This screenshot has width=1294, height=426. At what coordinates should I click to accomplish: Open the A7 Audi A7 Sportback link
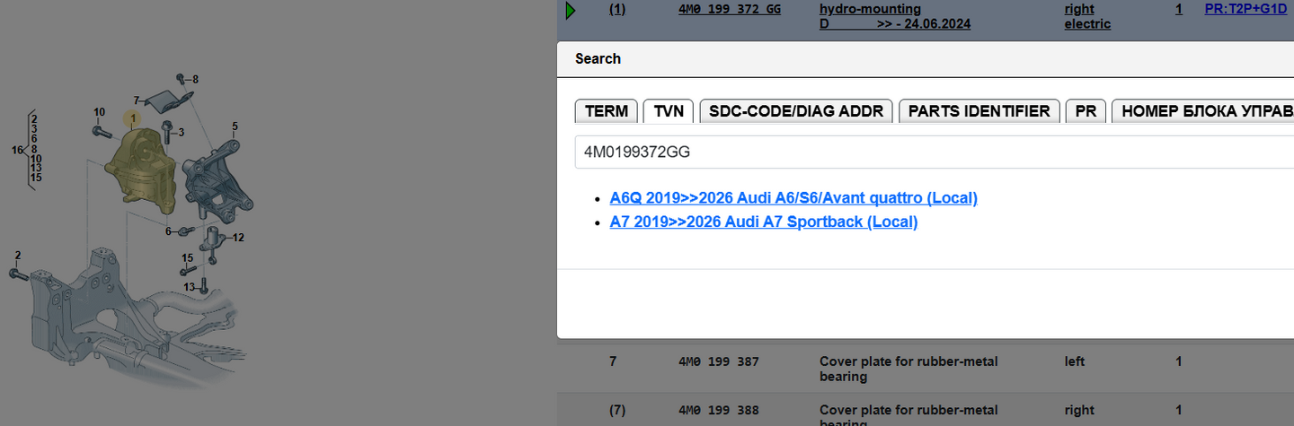pos(764,222)
